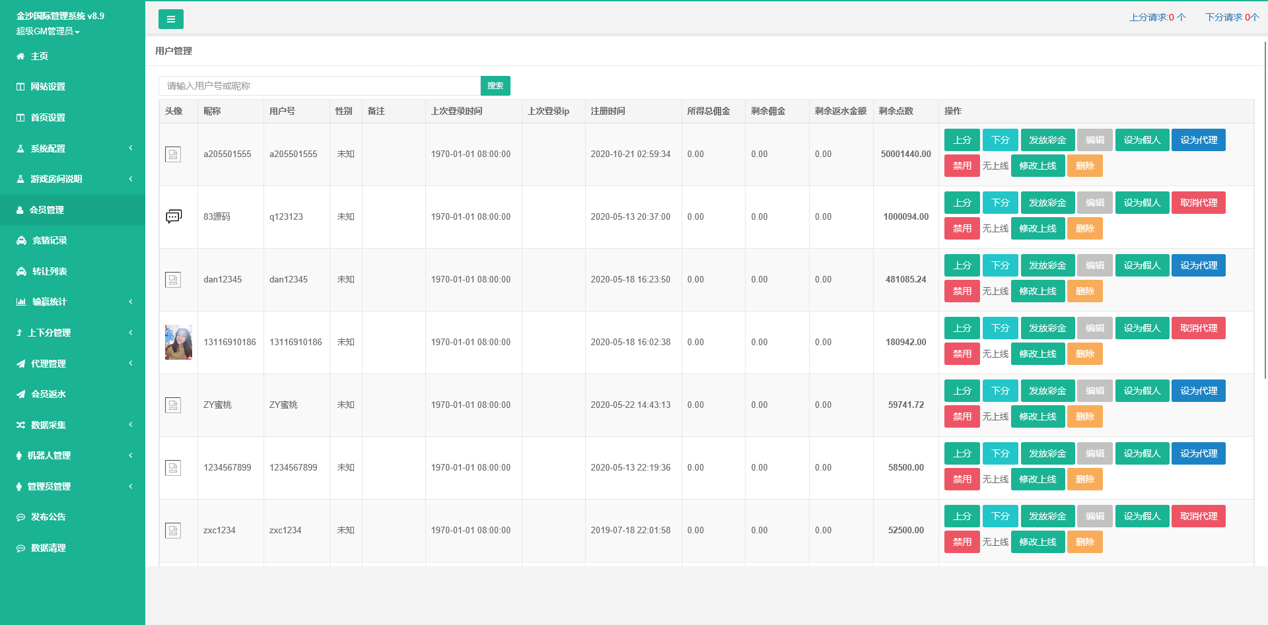Image resolution: width=1268 pixels, height=625 pixels.
Task: Click the user icon beside 会员管理
Action: pos(20,210)
